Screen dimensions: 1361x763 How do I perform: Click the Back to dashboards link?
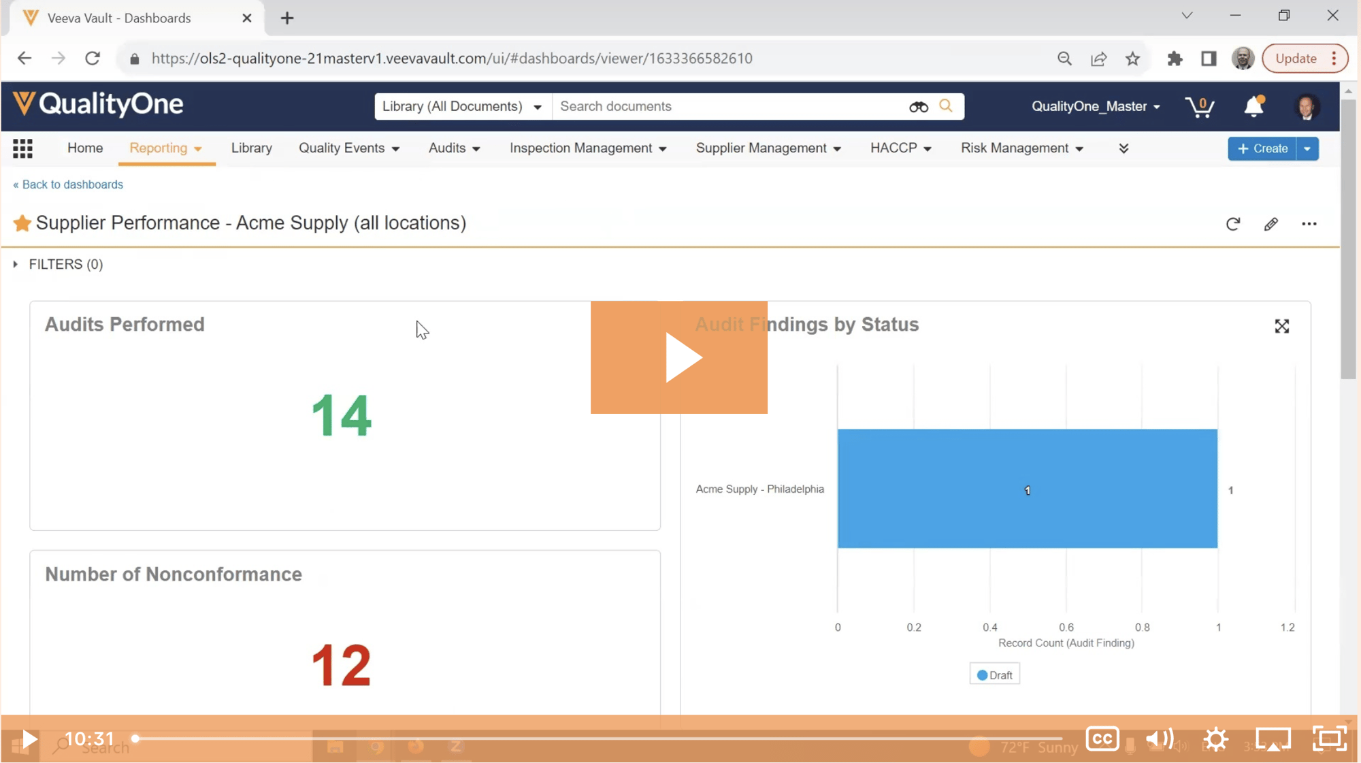click(67, 184)
